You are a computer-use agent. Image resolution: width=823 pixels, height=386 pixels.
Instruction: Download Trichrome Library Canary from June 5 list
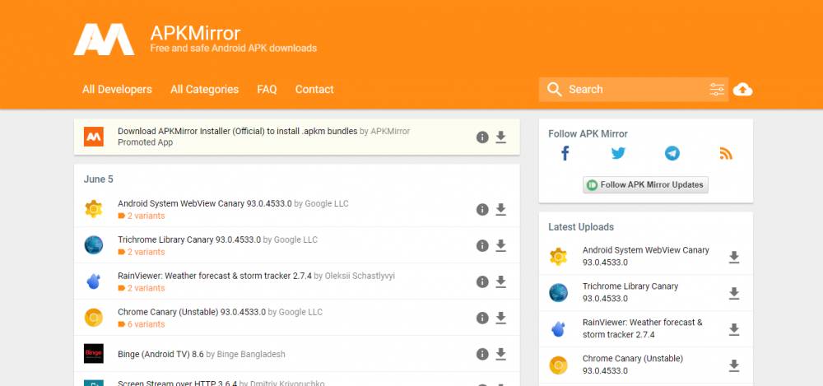(x=500, y=246)
